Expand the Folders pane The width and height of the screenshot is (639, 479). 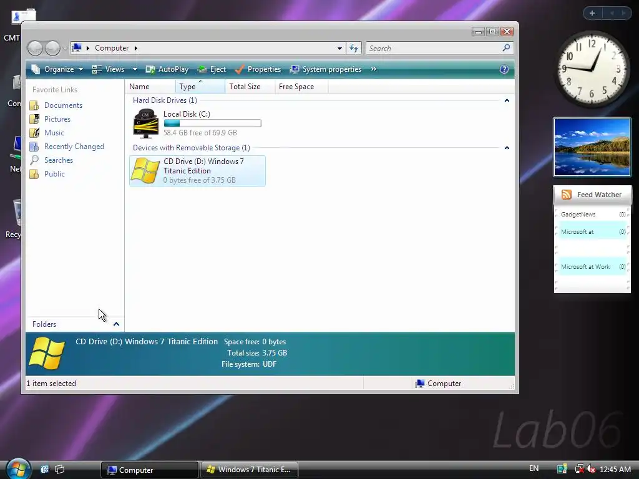(x=116, y=324)
